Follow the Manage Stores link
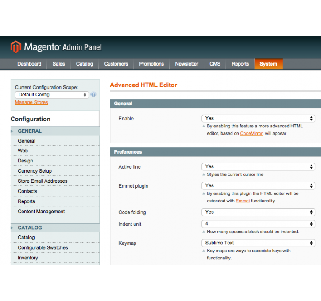This screenshot has width=321, height=301. point(31,102)
